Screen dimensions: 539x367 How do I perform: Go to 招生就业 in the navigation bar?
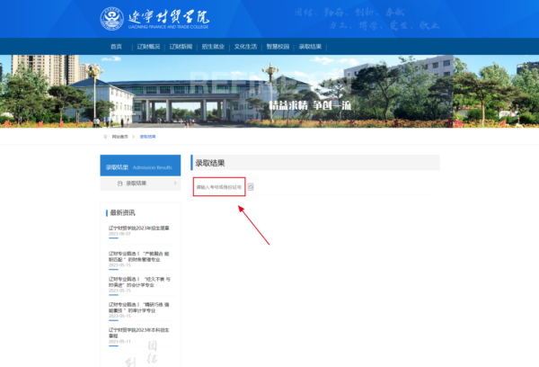[x=213, y=46]
